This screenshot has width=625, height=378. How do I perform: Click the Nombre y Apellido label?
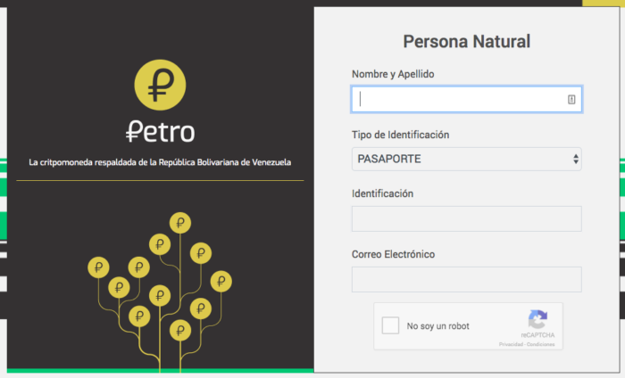393,74
